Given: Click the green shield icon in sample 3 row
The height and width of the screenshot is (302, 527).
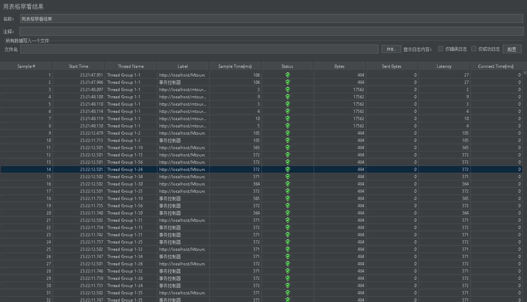Looking at the screenshot, I should [288, 90].
